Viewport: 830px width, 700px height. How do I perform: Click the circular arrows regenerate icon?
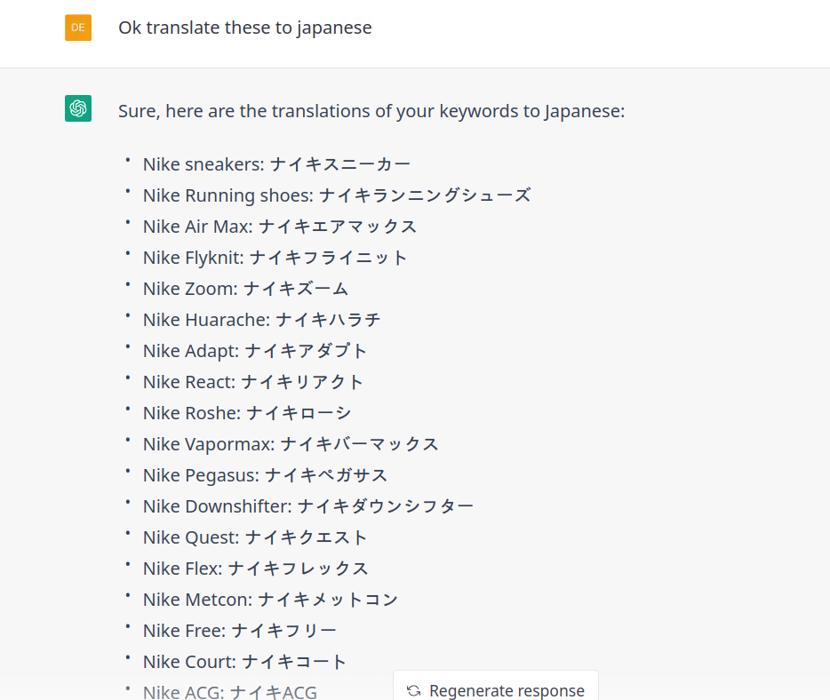pos(413,690)
